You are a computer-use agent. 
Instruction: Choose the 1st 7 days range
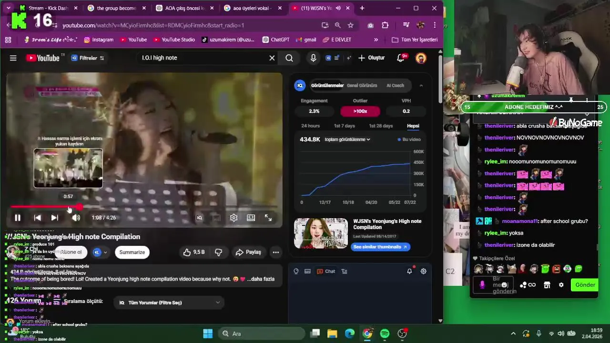click(344, 126)
